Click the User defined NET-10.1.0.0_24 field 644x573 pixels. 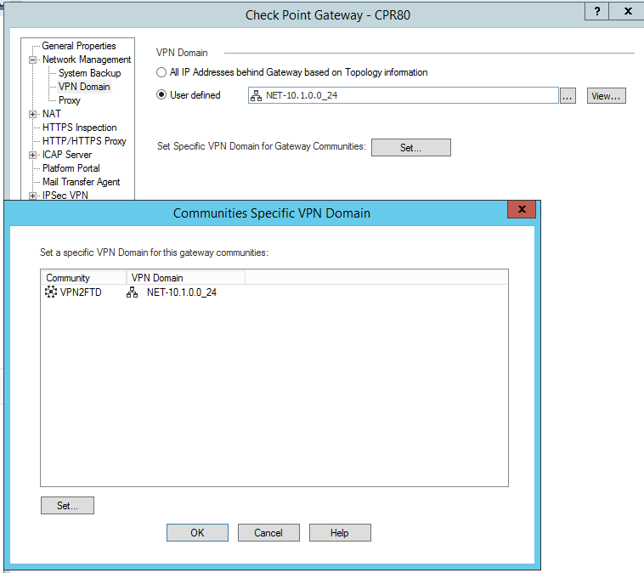coord(404,95)
